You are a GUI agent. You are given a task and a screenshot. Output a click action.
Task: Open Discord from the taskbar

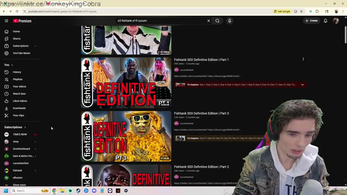tap(94, 191)
